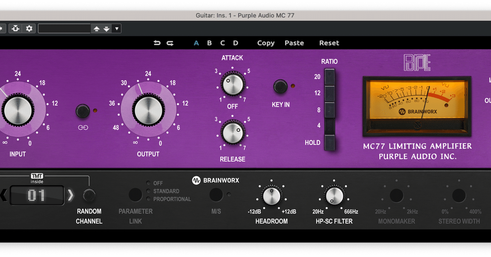This screenshot has width=491, height=257.
Task: Click the OUTPUT knob
Action: 148,110
